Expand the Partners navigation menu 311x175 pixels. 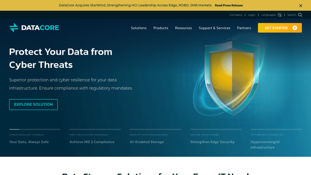[244, 28]
